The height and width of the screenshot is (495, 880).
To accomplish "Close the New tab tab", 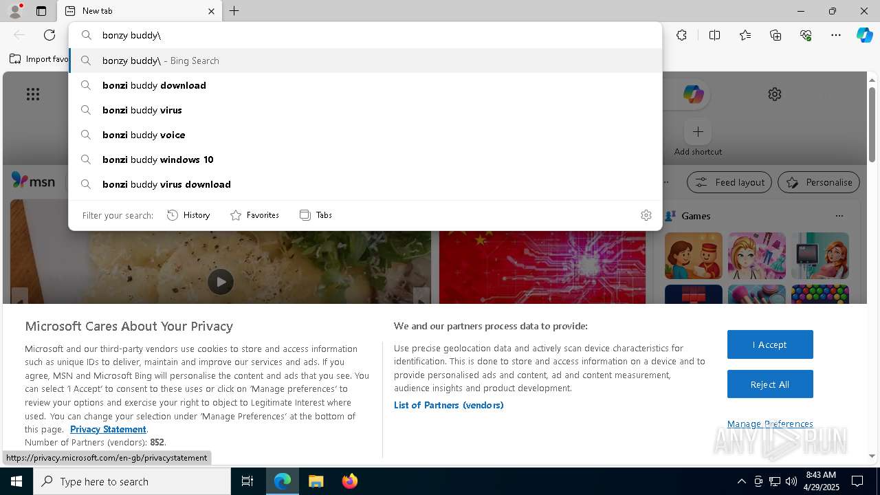I will (x=211, y=11).
